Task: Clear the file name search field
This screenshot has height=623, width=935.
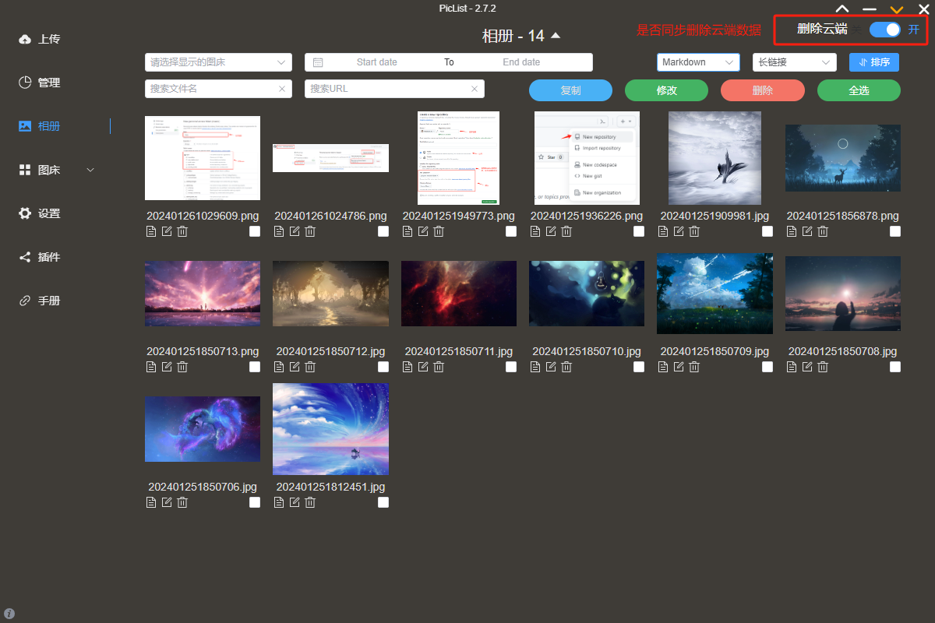Action: click(x=282, y=89)
